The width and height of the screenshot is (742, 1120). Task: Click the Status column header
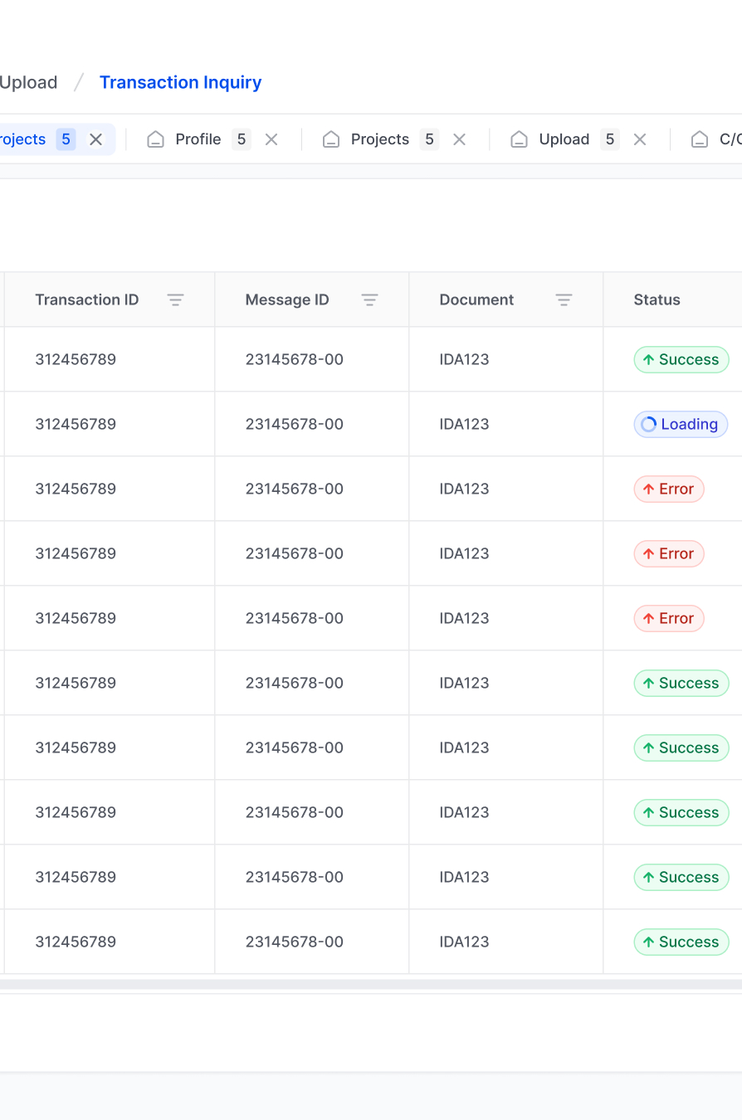657,300
